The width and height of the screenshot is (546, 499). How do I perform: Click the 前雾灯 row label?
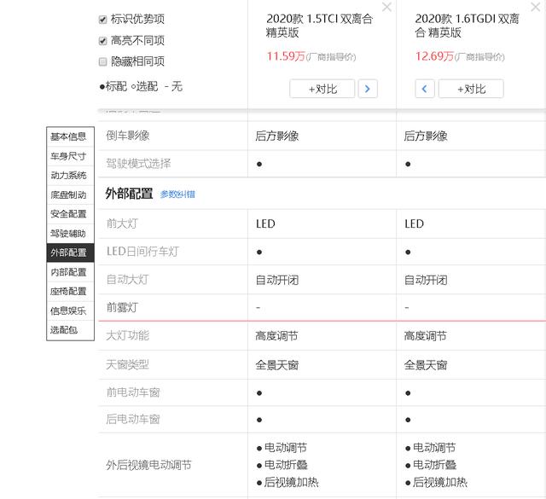(122, 307)
